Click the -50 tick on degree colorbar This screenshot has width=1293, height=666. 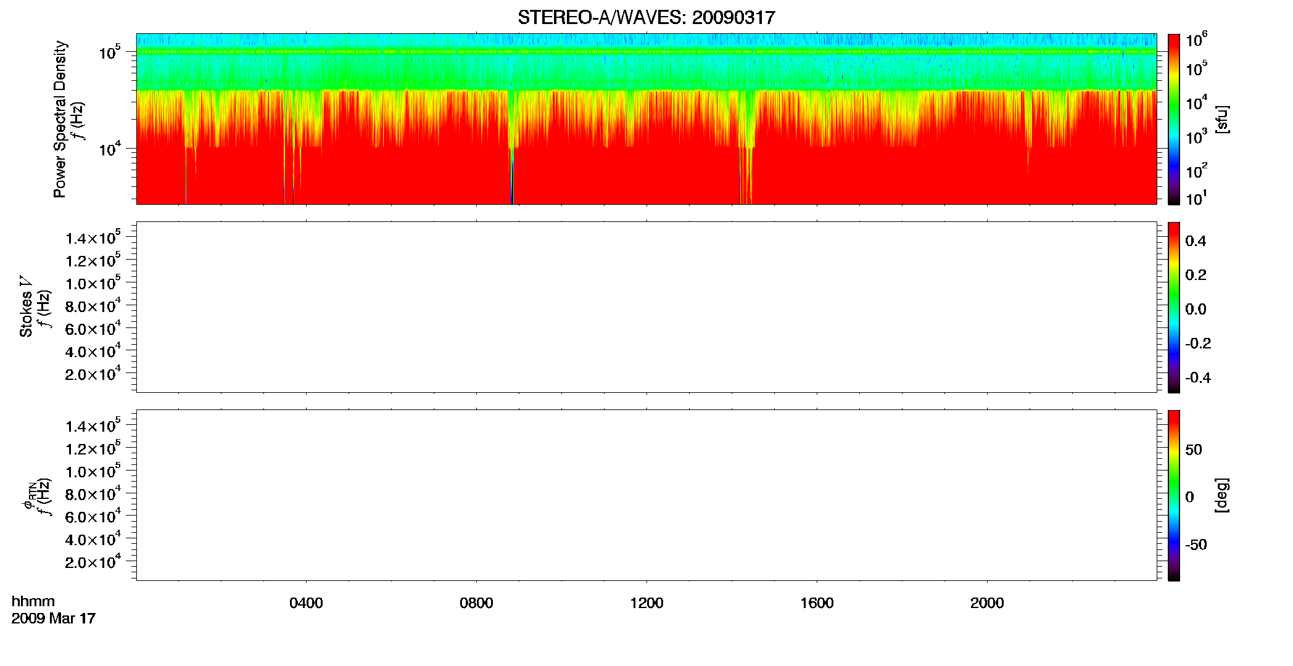(1196, 545)
